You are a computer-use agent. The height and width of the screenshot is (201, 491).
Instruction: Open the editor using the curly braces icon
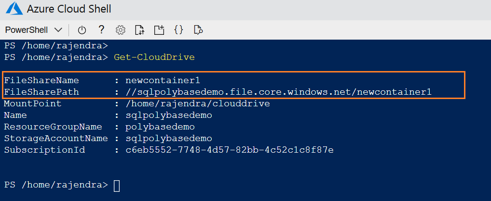178,30
